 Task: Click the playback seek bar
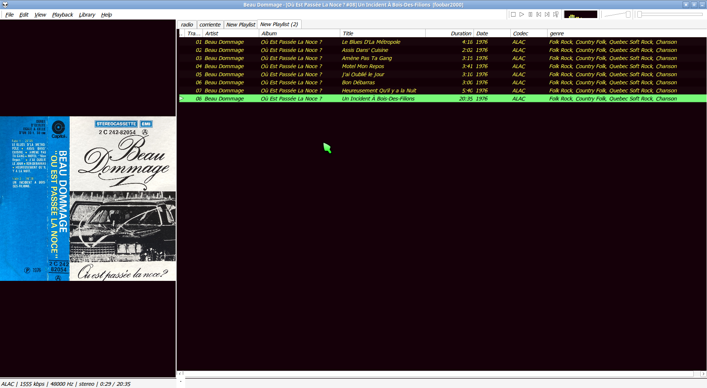[671, 14]
